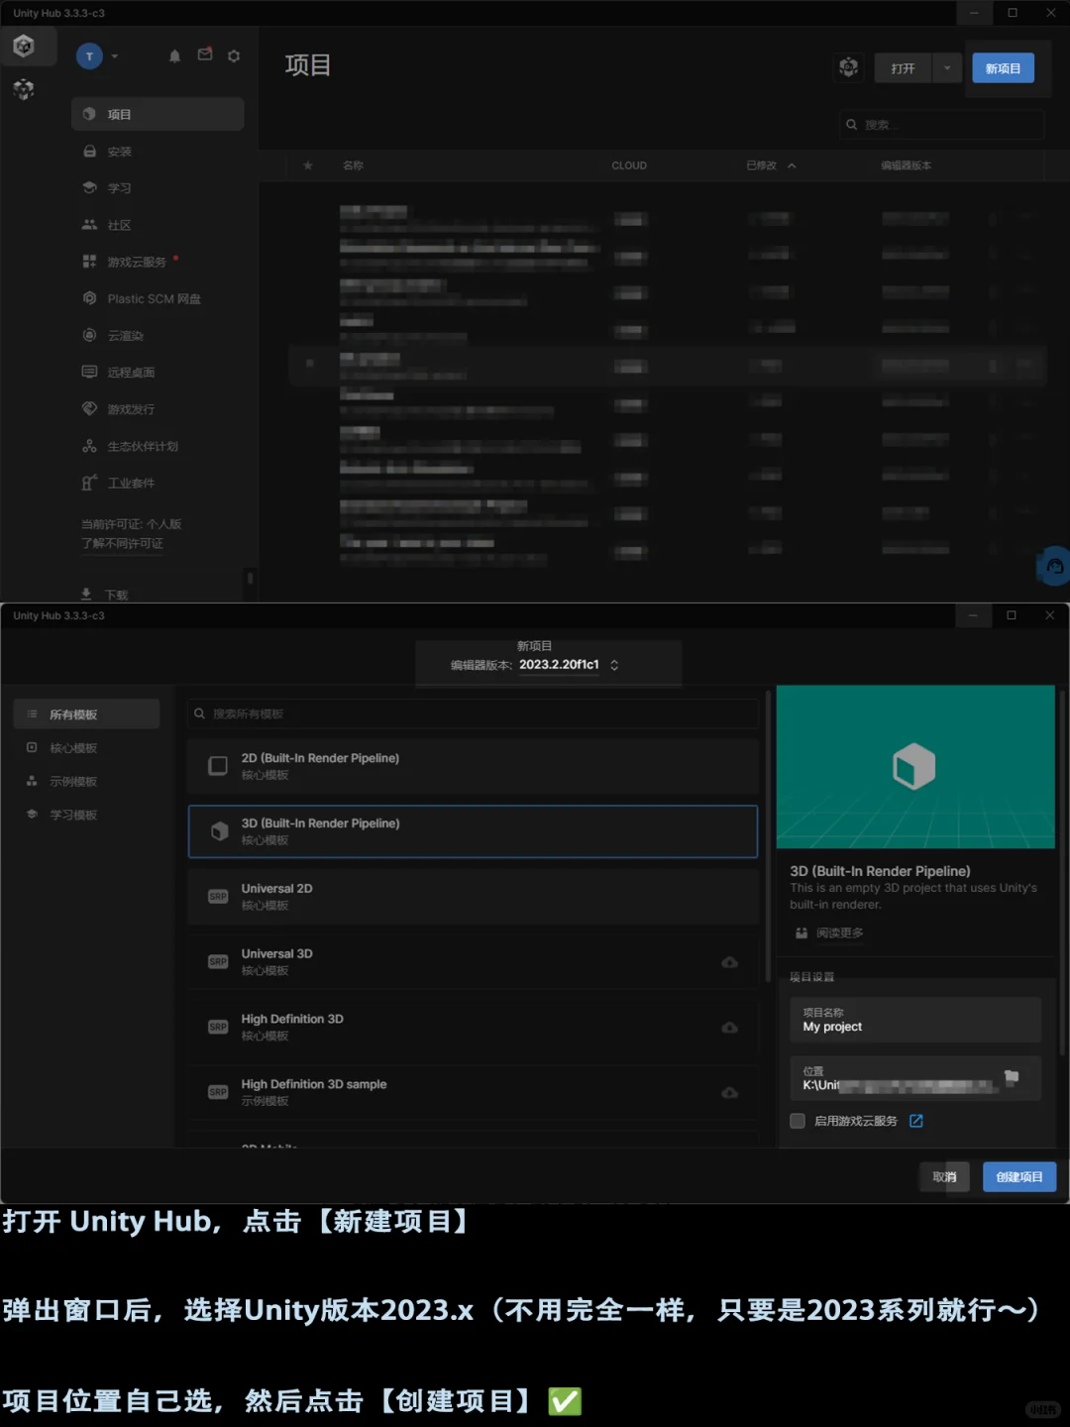Click the Unity Hub cube logo top-left
This screenshot has height=1427, width=1070.
click(28, 46)
